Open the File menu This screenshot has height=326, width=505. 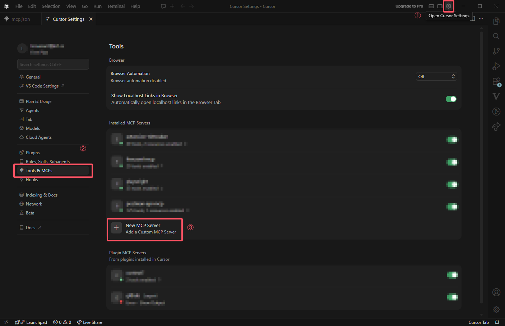[19, 6]
